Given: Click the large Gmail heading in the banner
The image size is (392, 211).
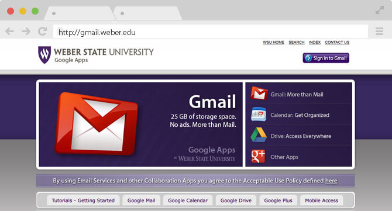Looking at the screenshot, I should pyautogui.click(x=212, y=102).
